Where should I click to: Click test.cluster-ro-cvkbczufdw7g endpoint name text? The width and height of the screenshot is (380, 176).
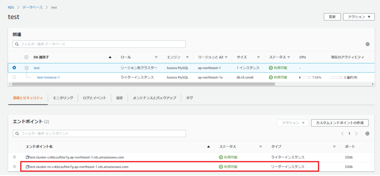coord(79,167)
